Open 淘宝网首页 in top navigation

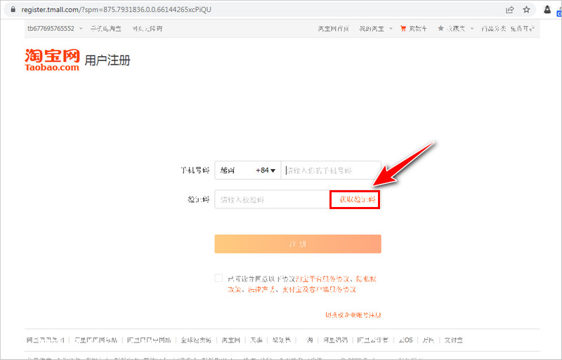[x=334, y=29]
